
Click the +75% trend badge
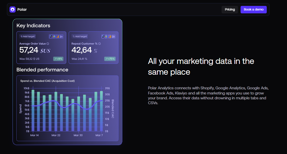pos(110,59)
